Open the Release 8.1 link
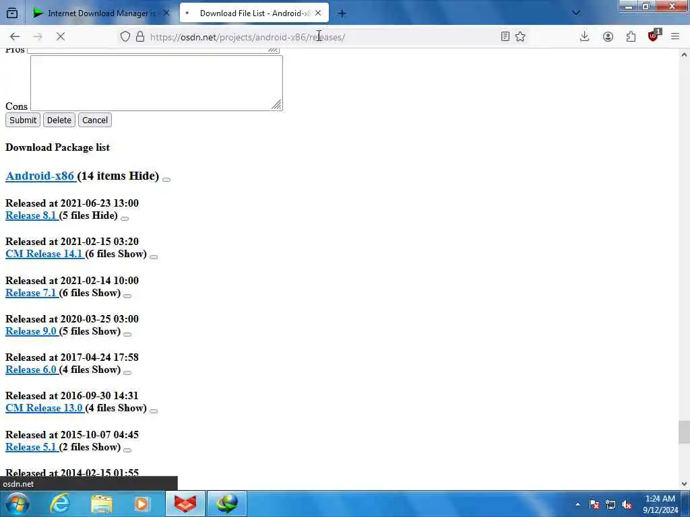Viewport: 690px width, 517px height. (x=31, y=215)
